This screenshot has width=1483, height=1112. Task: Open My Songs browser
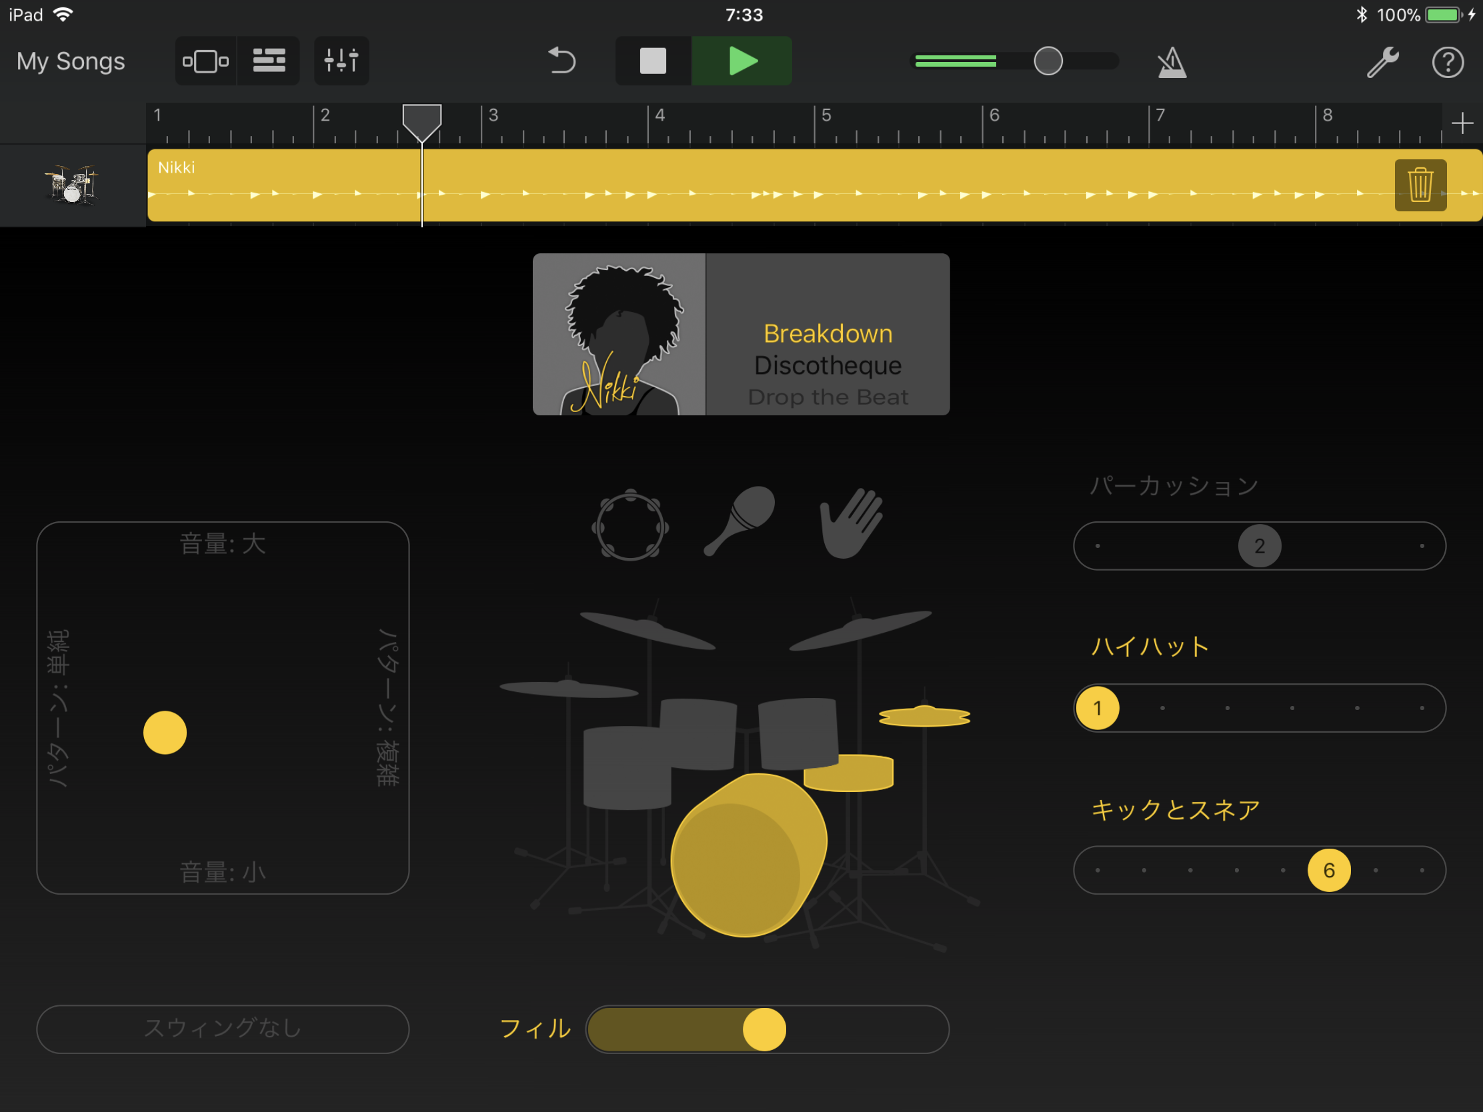[71, 61]
